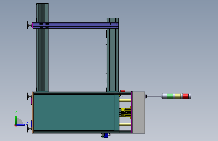
Task: Click the red origin ball of the axis triad
Action: pyautogui.click(x=16, y=125)
